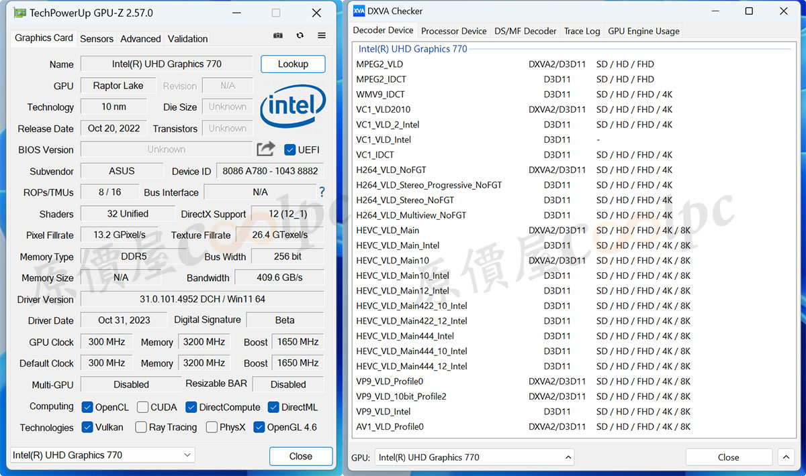Viewport: 806px width, 476px height.
Task: Click the 409.6 GB/s bandwidth value
Action: pyautogui.click(x=280, y=277)
